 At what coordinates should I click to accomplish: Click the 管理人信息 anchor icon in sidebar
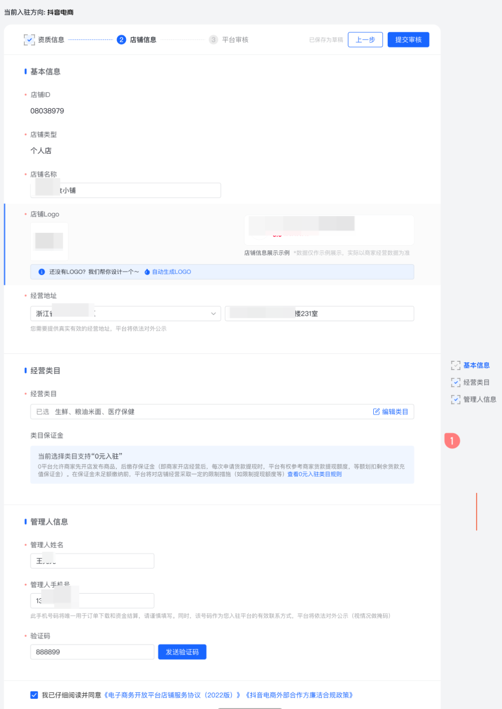(x=456, y=399)
